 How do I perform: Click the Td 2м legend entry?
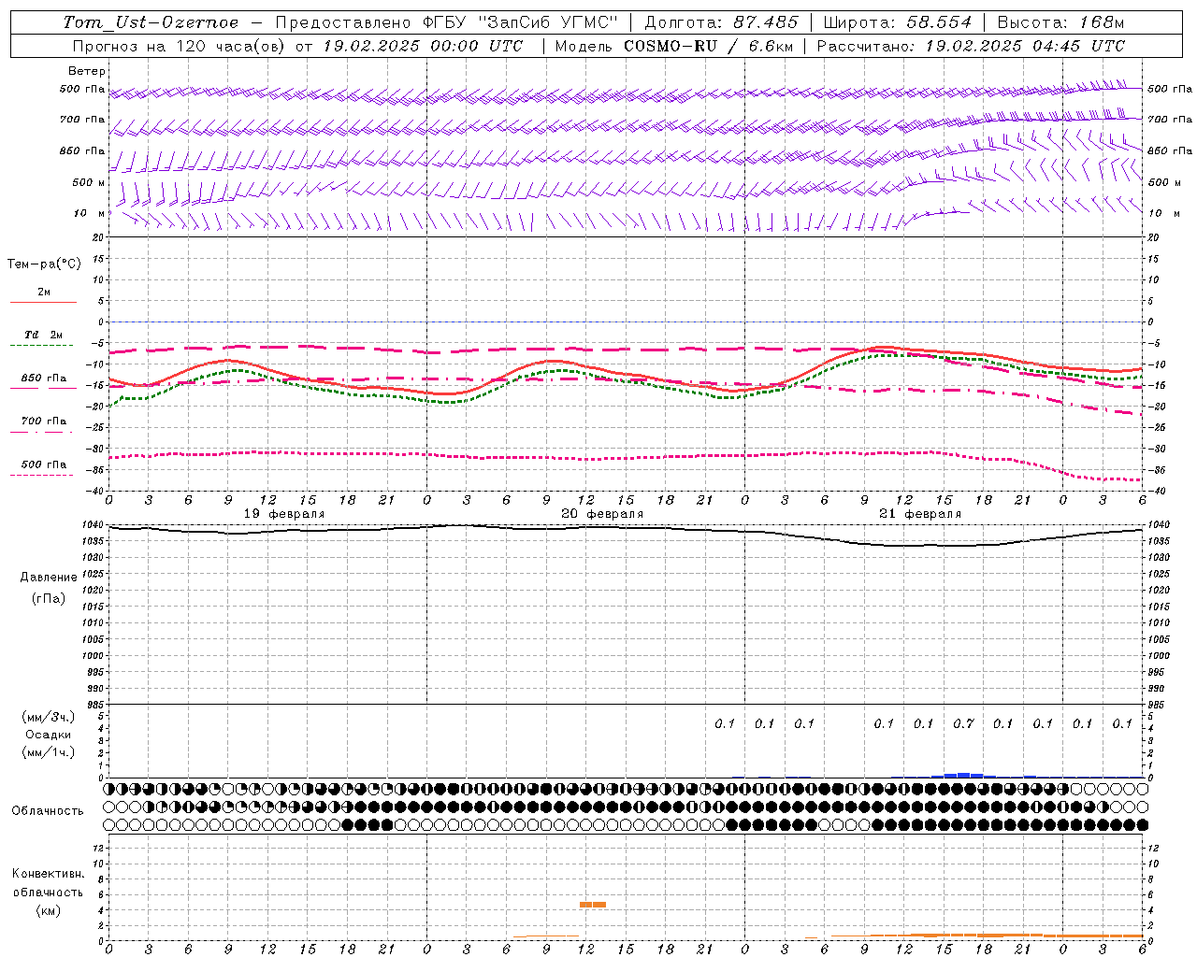pyautogui.click(x=43, y=335)
